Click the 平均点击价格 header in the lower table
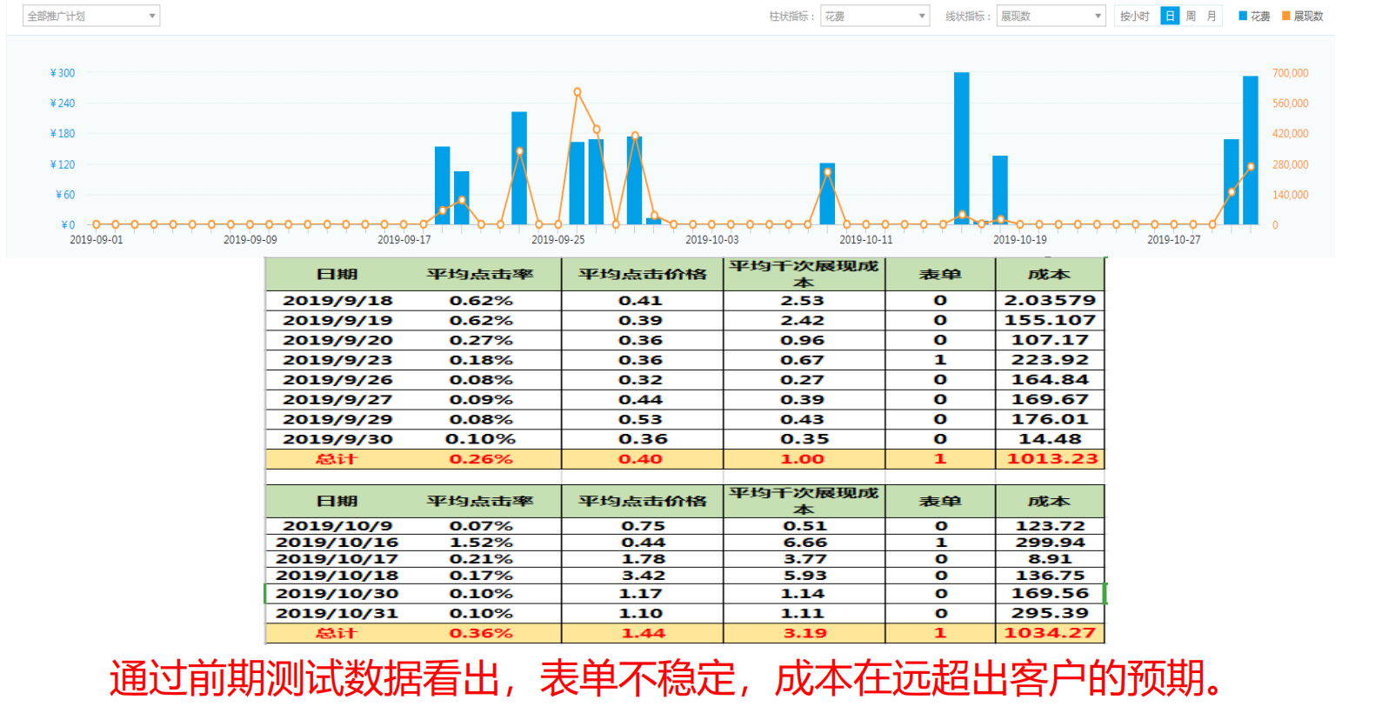The width and height of the screenshot is (1382, 713). [643, 501]
